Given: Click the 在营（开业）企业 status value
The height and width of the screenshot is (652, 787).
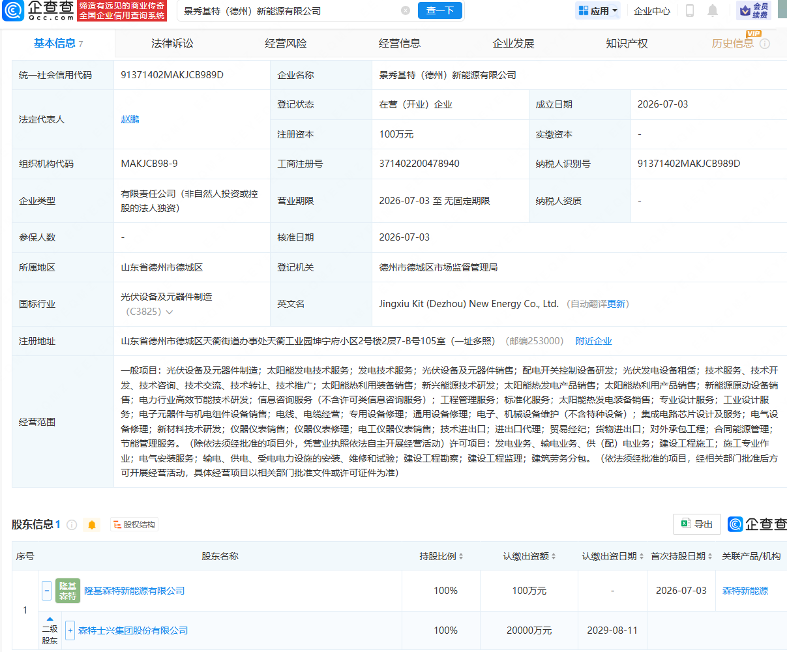Looking at the screenshot, I should coord(415,104).
